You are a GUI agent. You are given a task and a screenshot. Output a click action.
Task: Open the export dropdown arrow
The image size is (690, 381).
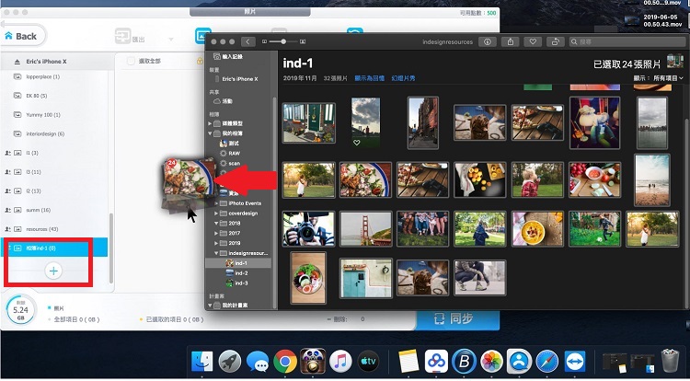coord(171,40)
